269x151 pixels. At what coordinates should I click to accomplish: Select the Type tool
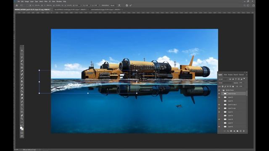pyautogui.click(x=22, y=105)
